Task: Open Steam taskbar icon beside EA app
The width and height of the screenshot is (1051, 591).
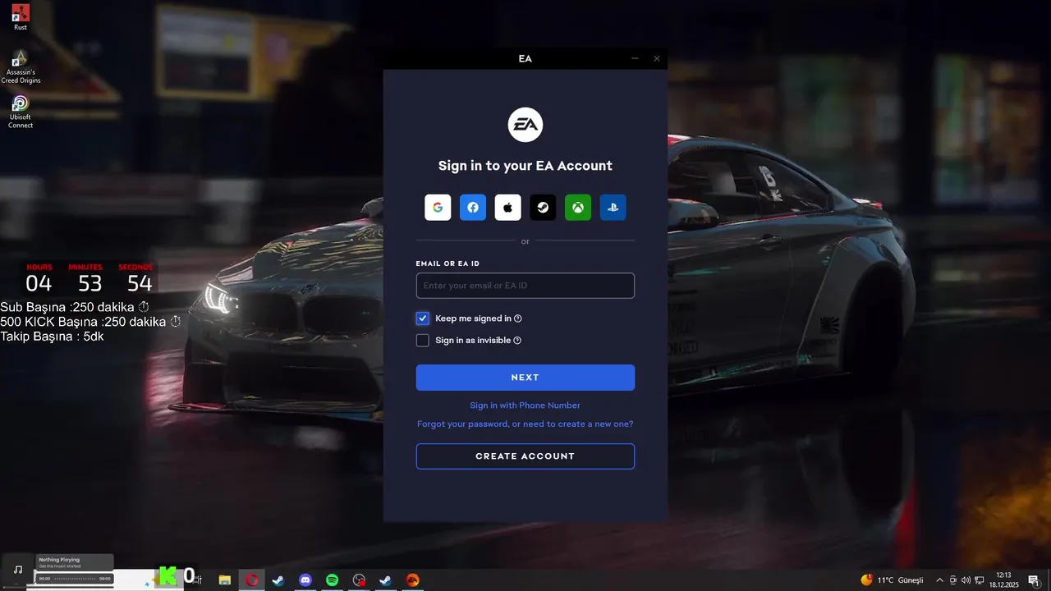Action: point(385,580)
